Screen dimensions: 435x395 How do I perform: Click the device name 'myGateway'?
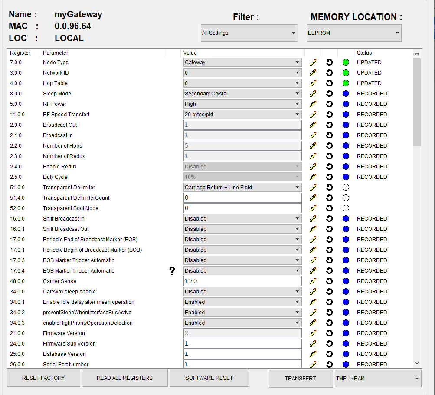point(78,14)
